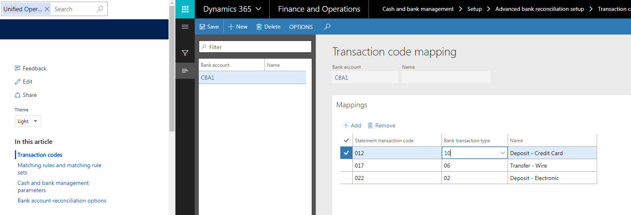Open the Bank transaction type dropdown

(503, 153)
